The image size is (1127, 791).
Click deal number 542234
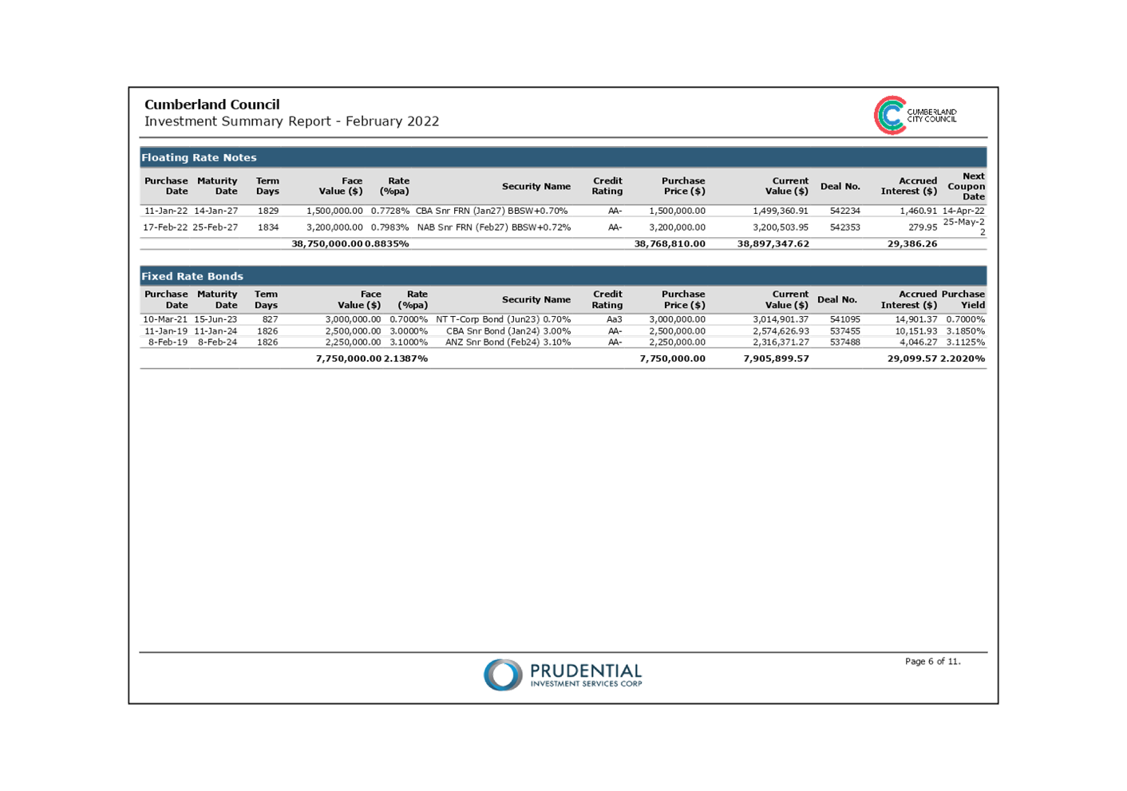tap(845, 211)
